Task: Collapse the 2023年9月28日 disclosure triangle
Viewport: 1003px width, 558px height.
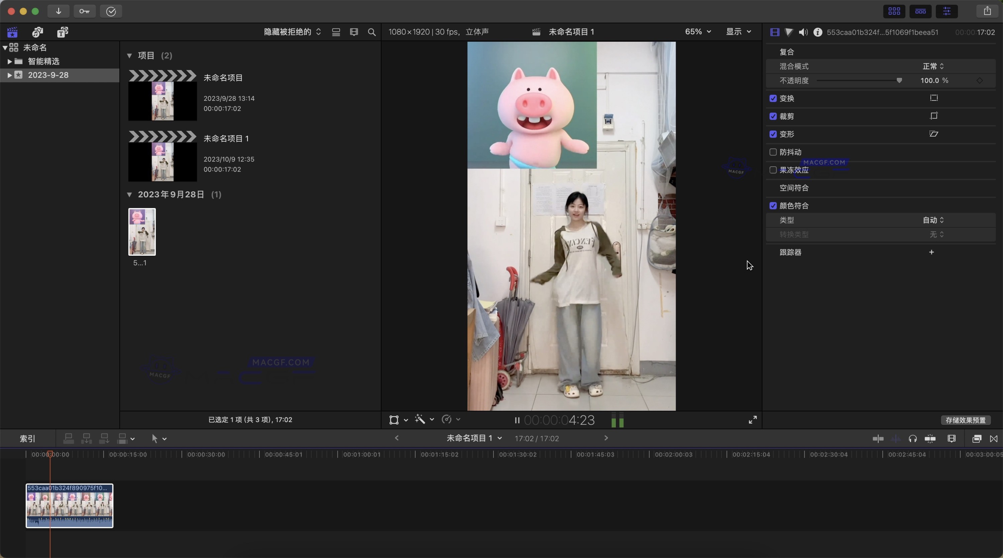Action: (x=130, y=194)
